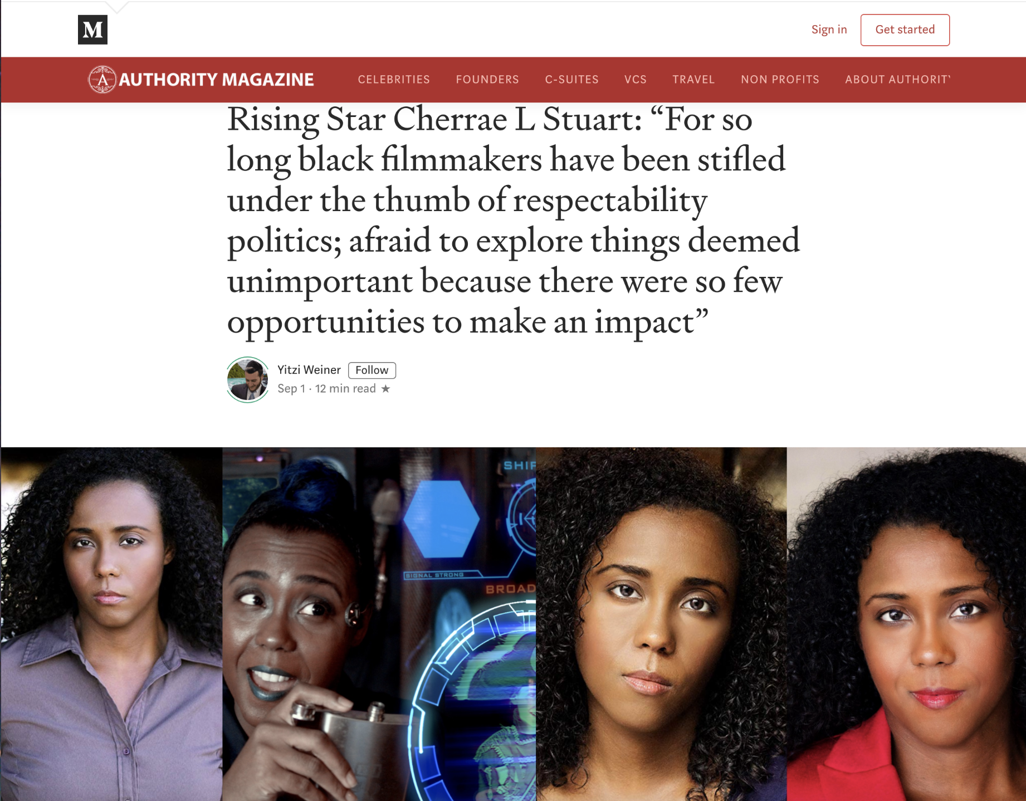The height and width of the screenshot is (801, 1026).
Task: Navigate to Non Profits section
Action: coord(780,79)
